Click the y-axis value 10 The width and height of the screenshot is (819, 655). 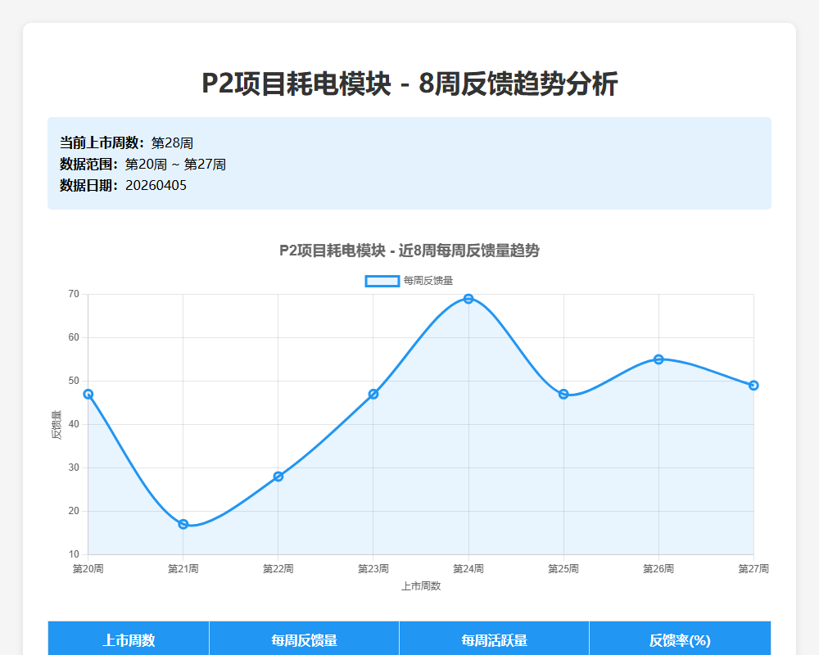pyautogui.click(x=74, y=554)
